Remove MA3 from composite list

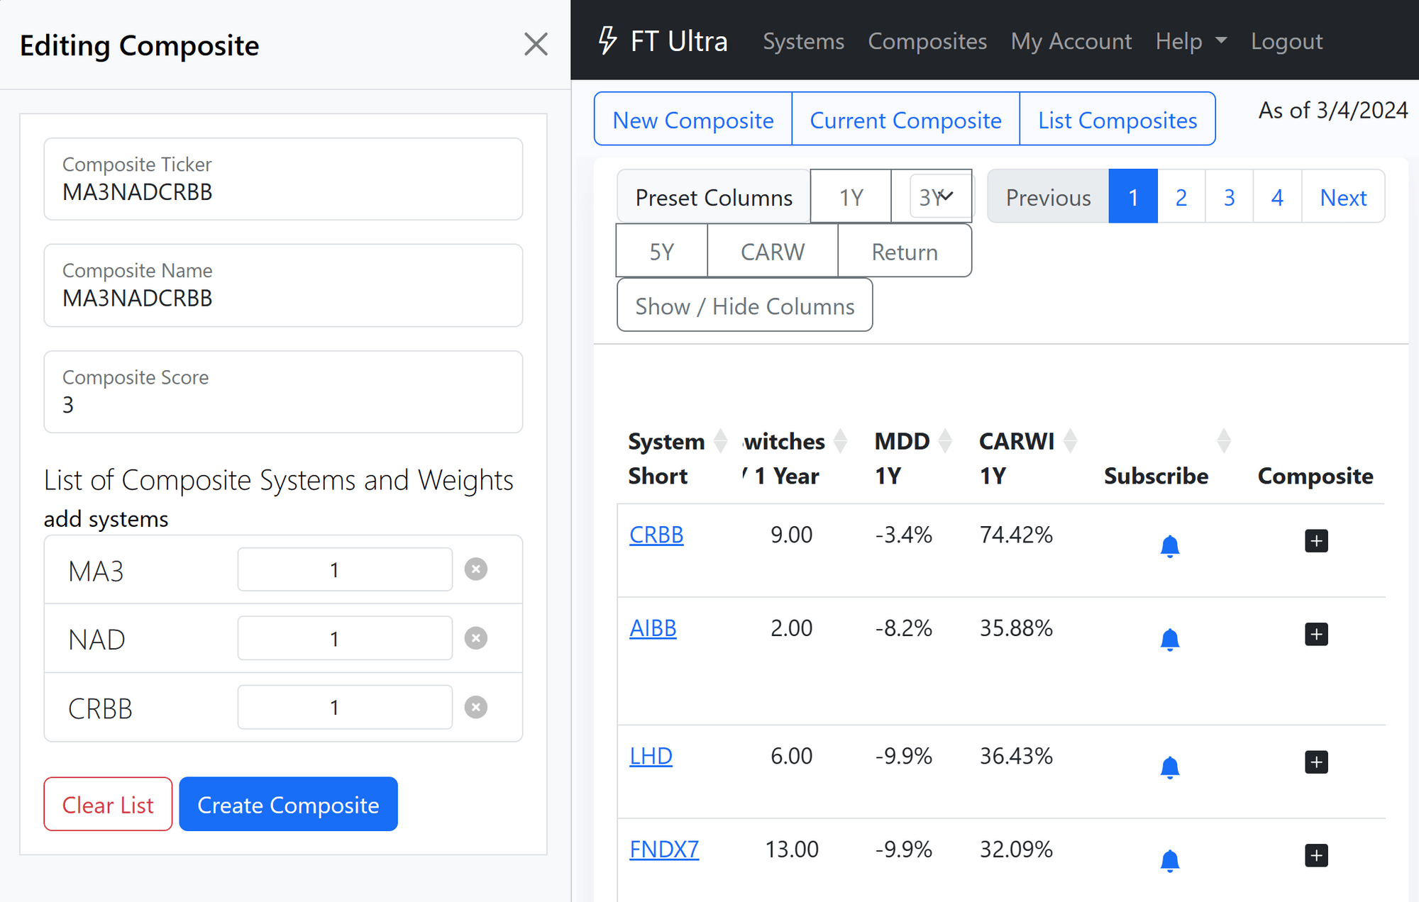(x=475, y=569)
